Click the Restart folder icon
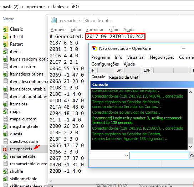The width and height of the screenshot is (194, 187). pos(5,44)
